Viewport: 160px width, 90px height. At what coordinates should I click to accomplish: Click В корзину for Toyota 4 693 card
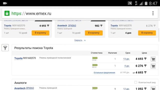coord(40,33)
